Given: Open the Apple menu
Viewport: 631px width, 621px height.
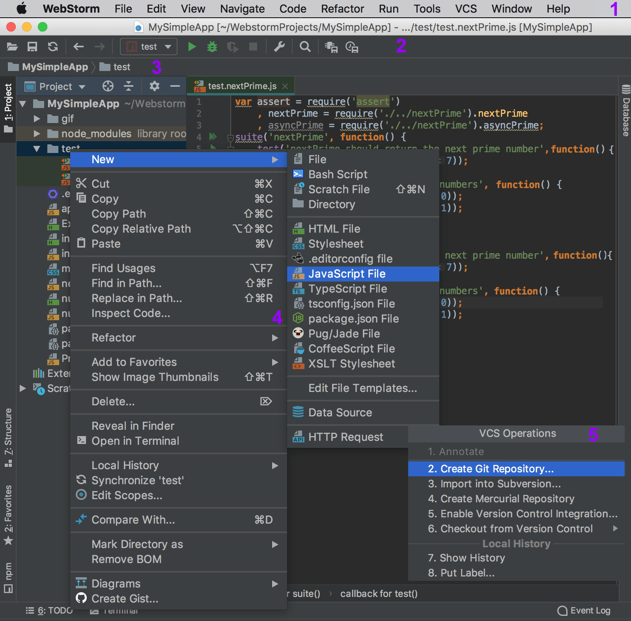Looking at the screenshot, I should (x=22, y=9).
